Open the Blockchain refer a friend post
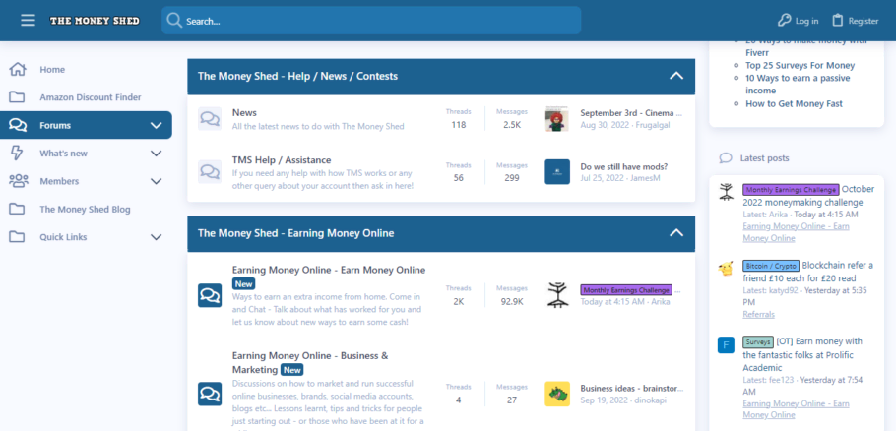This screenshot has width=896, height=431. pyautogui.click(x=808, y=272)
